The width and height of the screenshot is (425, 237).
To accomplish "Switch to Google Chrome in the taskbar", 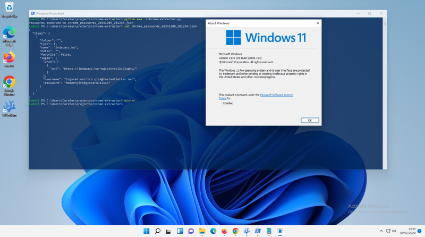I will click(x=235, y=231).
